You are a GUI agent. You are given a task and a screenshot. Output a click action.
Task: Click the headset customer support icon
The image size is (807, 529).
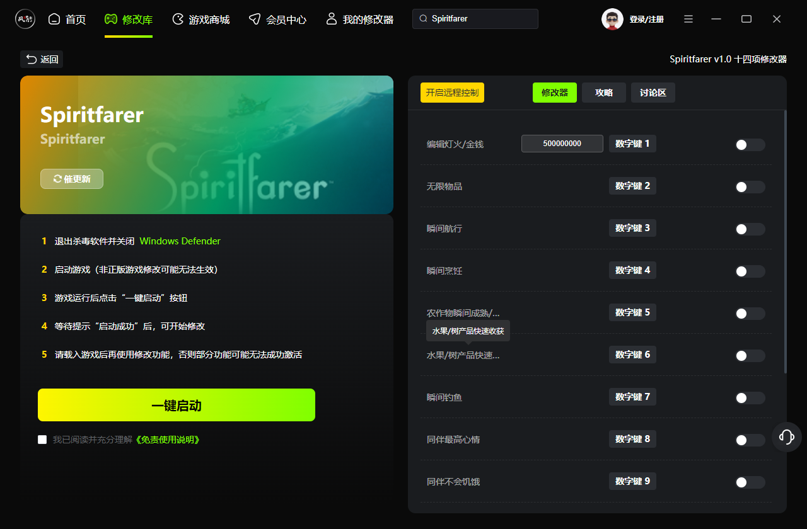coord(787,436)
